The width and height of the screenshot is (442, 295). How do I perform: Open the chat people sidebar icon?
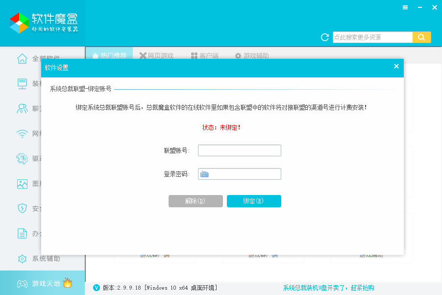(x=22, y=109)
